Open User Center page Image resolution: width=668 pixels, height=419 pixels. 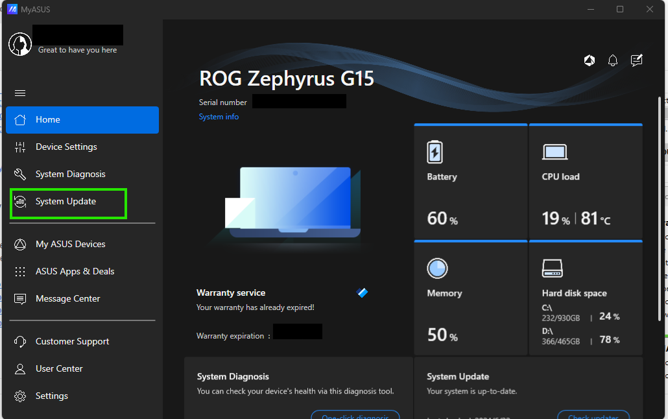(82, 368)
